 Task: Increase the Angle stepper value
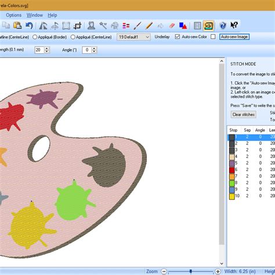pos(94,48)
